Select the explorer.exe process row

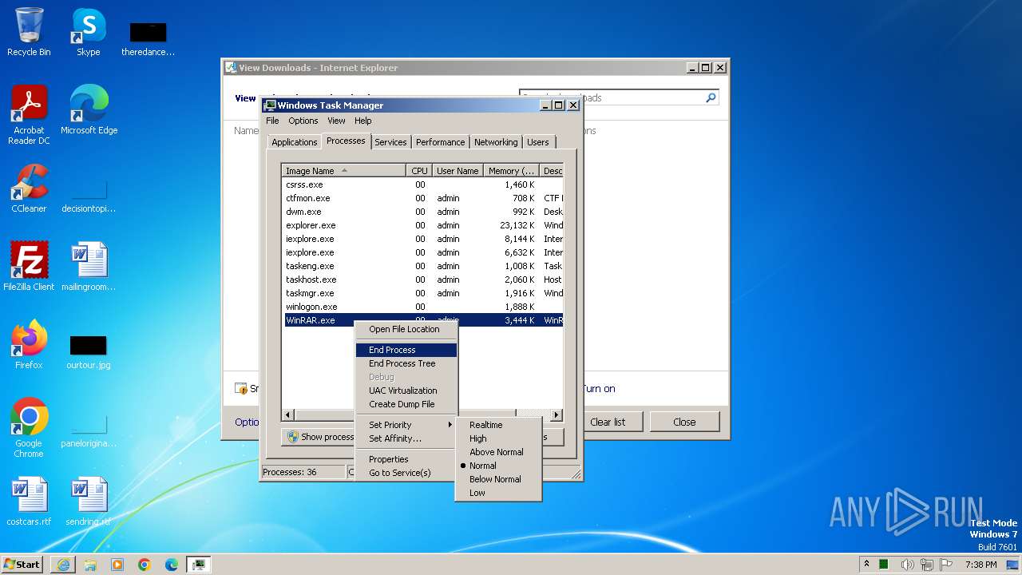tap(423, 225)
